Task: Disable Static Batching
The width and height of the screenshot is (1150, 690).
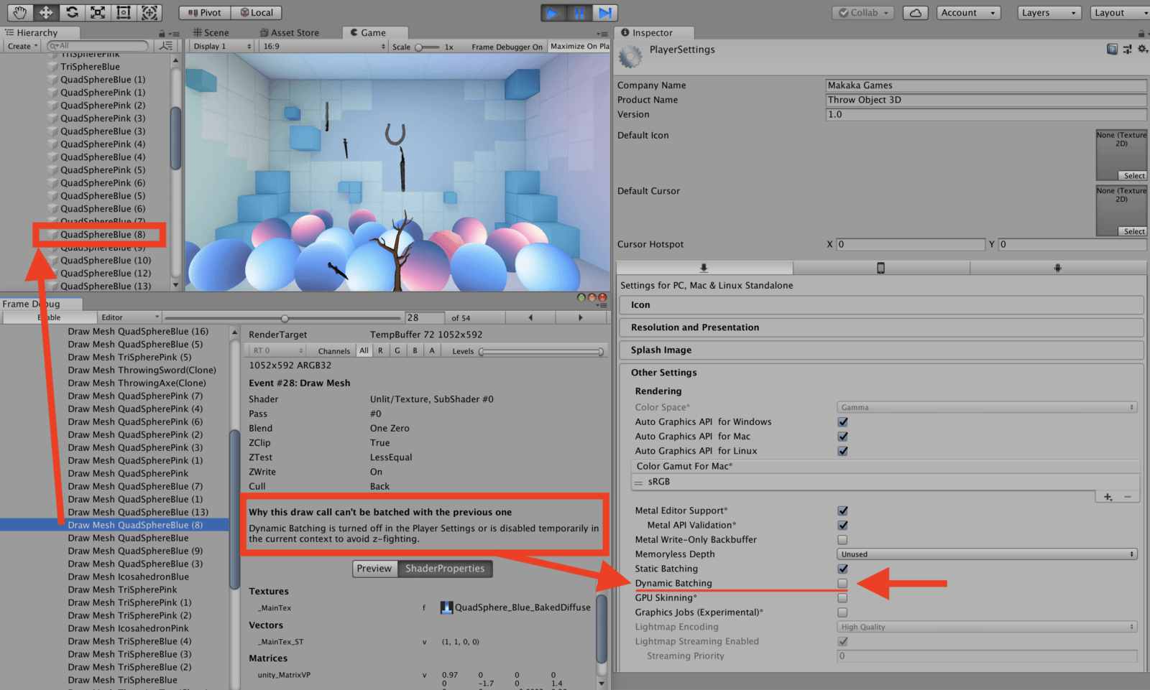Action: [x=842, y=569]
